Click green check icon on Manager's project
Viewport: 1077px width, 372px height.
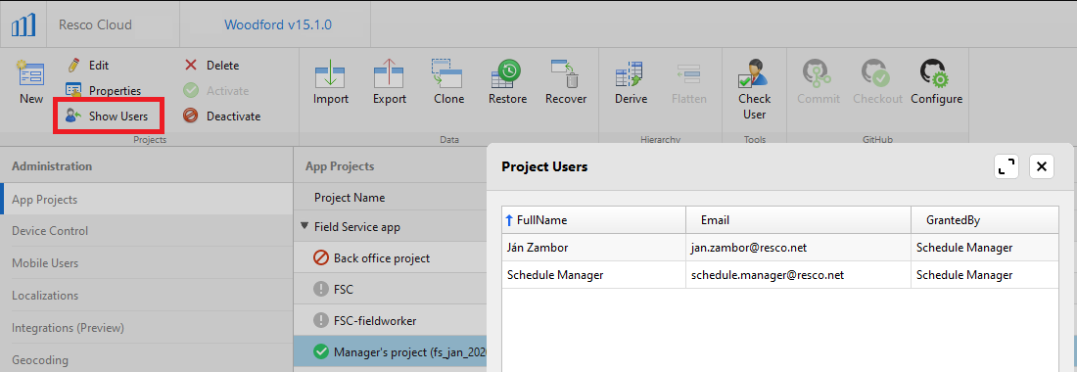tap(321, 351)
